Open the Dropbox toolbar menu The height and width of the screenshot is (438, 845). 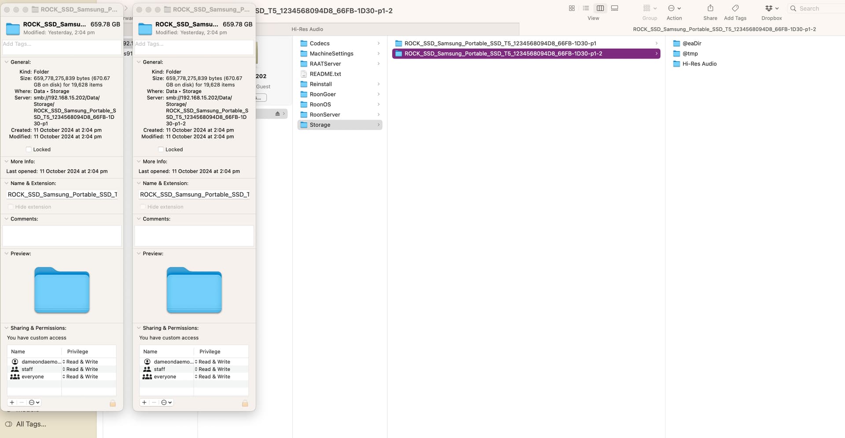(x=772, y=8)
